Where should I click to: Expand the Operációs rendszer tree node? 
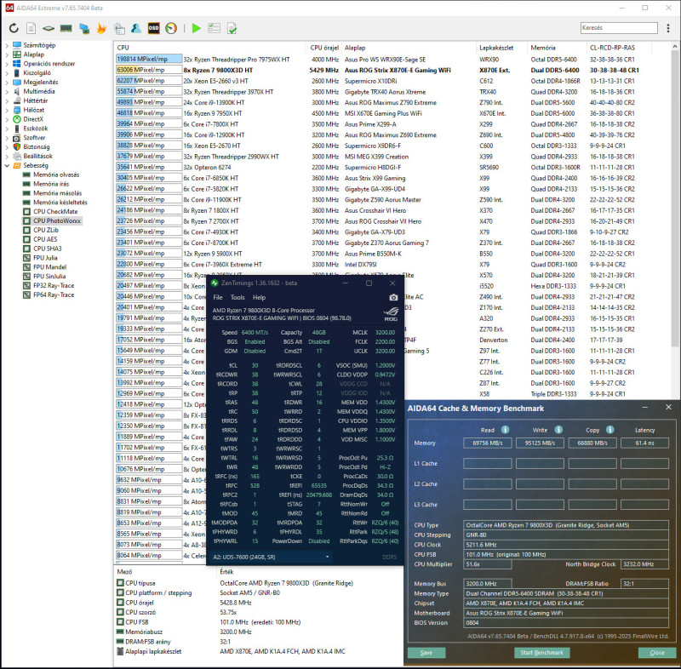coord(7,63)
